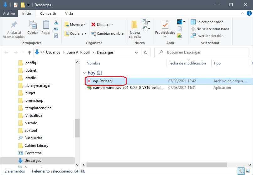253x175 pixels.
Task: Select the .omnisharp folder in tree
Action: (31, 100)
